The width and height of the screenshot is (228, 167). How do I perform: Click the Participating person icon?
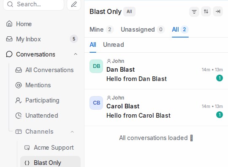19,100
